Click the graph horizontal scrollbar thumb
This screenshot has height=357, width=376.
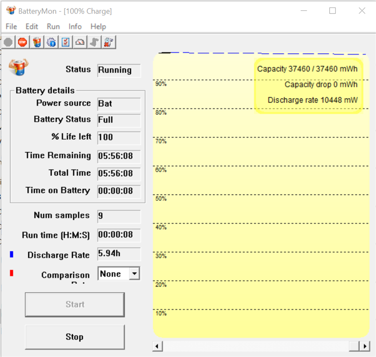pyautogui.click(x=354, y=346)
